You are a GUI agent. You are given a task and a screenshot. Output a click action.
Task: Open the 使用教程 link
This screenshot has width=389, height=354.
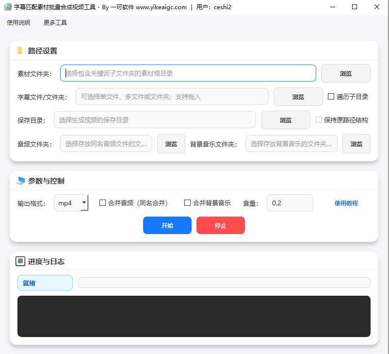click(x=346, y=203)
